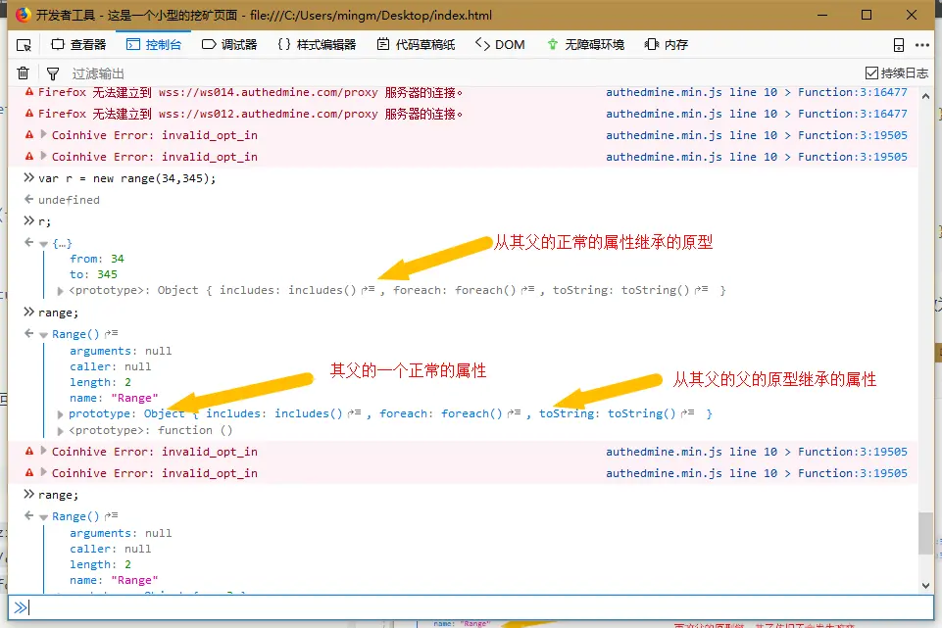
Task: Expand <prototype> under from/to object
Action: 60,291
